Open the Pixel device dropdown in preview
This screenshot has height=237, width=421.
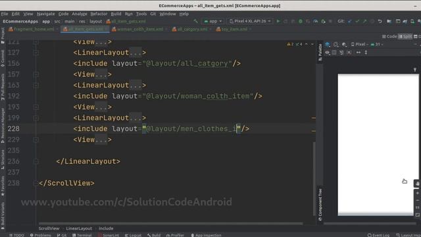(x=360, y=44)
